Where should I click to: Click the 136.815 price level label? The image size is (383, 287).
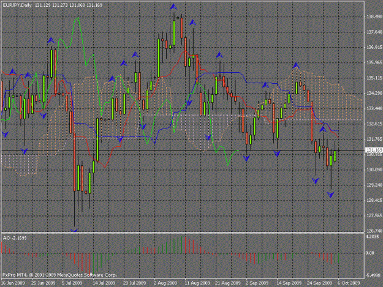pos(374,47)
